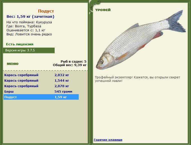Click the Есть лицензия label

coord(20,44)
